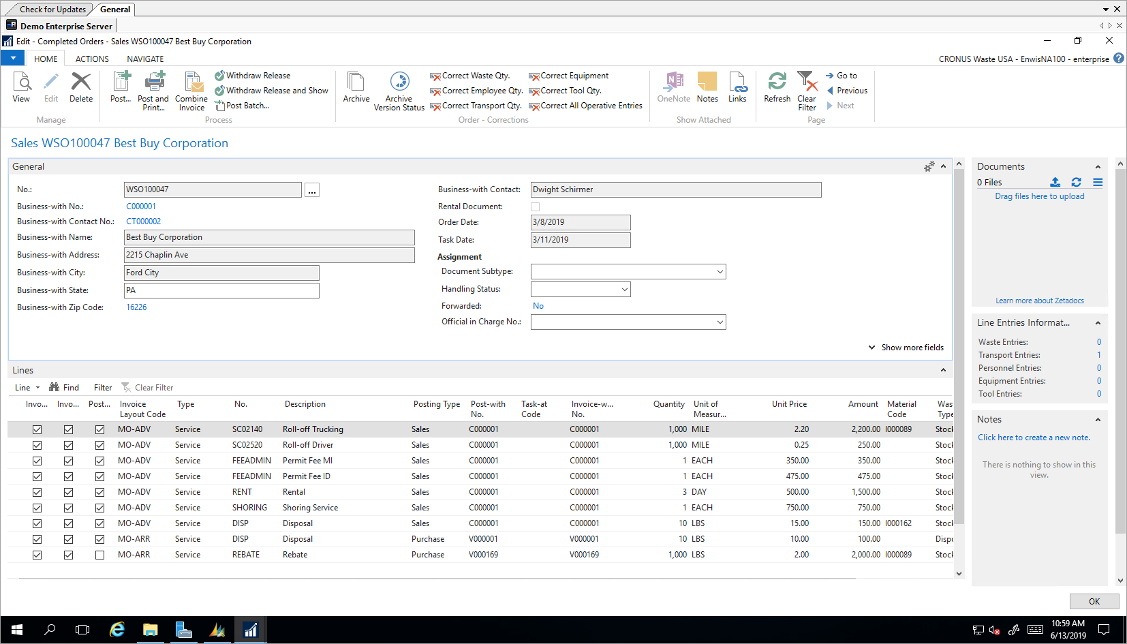Image resolution: width=1127 pixels, height=644 pixels.
Task: Choose Correct Transport Qty.
Action: coord(476,106)
